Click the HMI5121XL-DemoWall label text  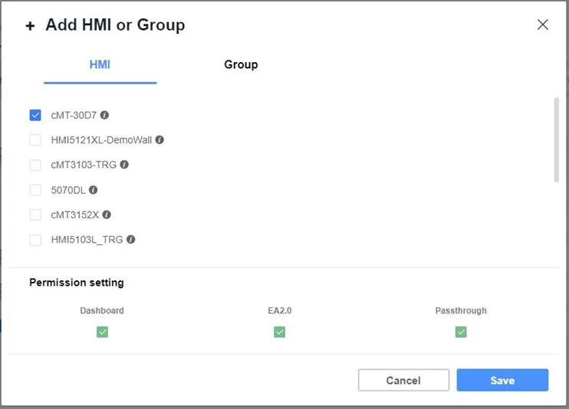click(x=101, y=140)
